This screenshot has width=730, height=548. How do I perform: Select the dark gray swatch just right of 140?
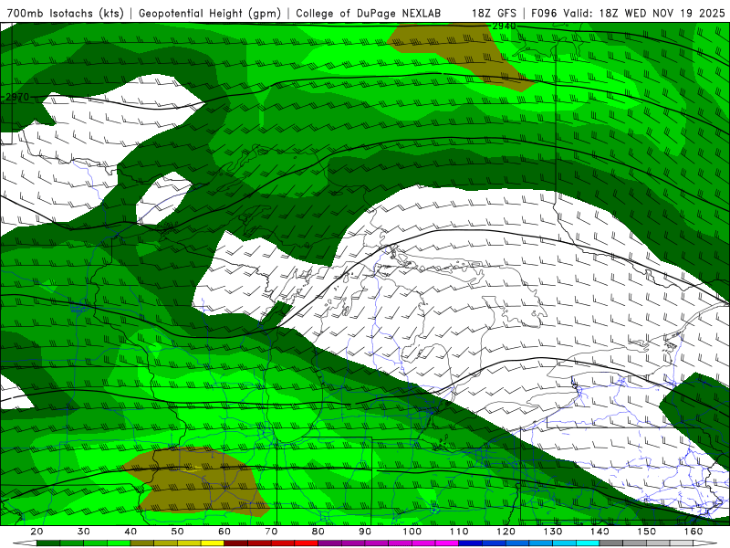coord(610,543)
